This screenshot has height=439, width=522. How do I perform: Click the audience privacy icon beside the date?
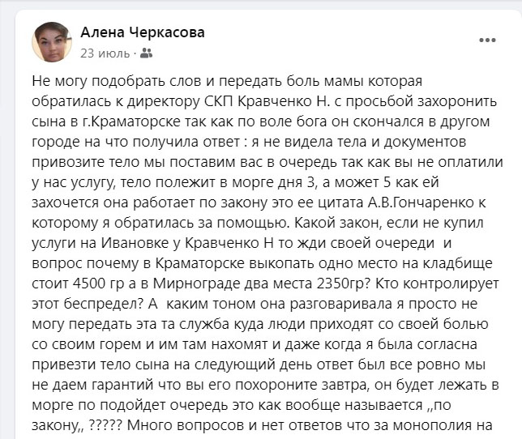pyautogui.click(x=146, y=53)
